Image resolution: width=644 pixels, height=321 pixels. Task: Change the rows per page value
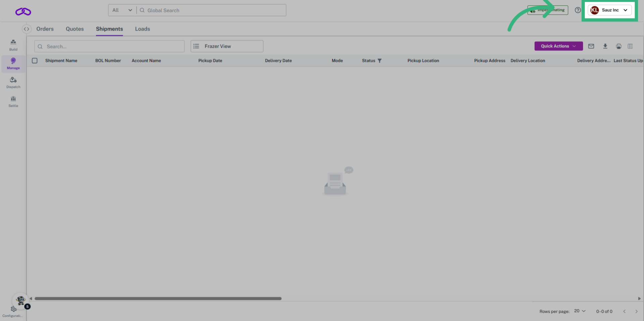[x=580, y=311]
